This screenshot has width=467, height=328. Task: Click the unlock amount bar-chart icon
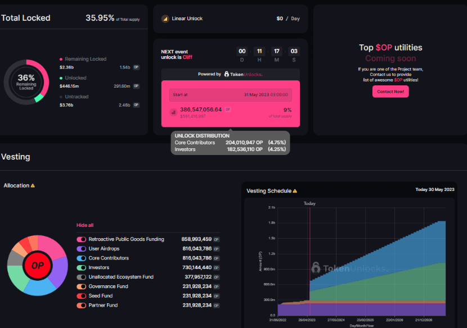pos(173,112)
